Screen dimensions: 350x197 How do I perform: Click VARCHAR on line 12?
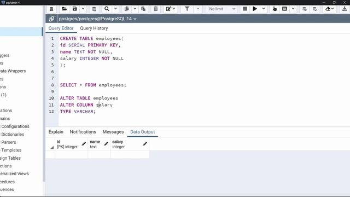(x=84, y=112)
